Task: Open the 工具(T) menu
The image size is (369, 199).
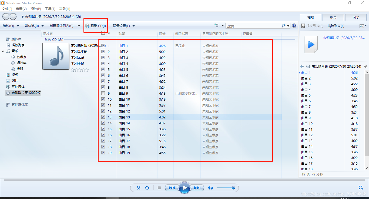Action: click(50, 9)
